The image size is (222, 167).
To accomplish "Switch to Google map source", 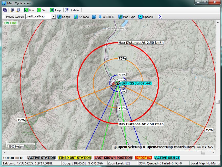I will [x=64, y=17].
